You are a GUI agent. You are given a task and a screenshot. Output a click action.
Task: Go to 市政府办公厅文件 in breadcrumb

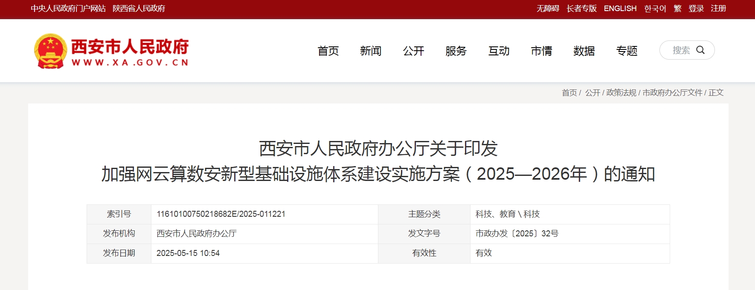click(x=672, y=92)
